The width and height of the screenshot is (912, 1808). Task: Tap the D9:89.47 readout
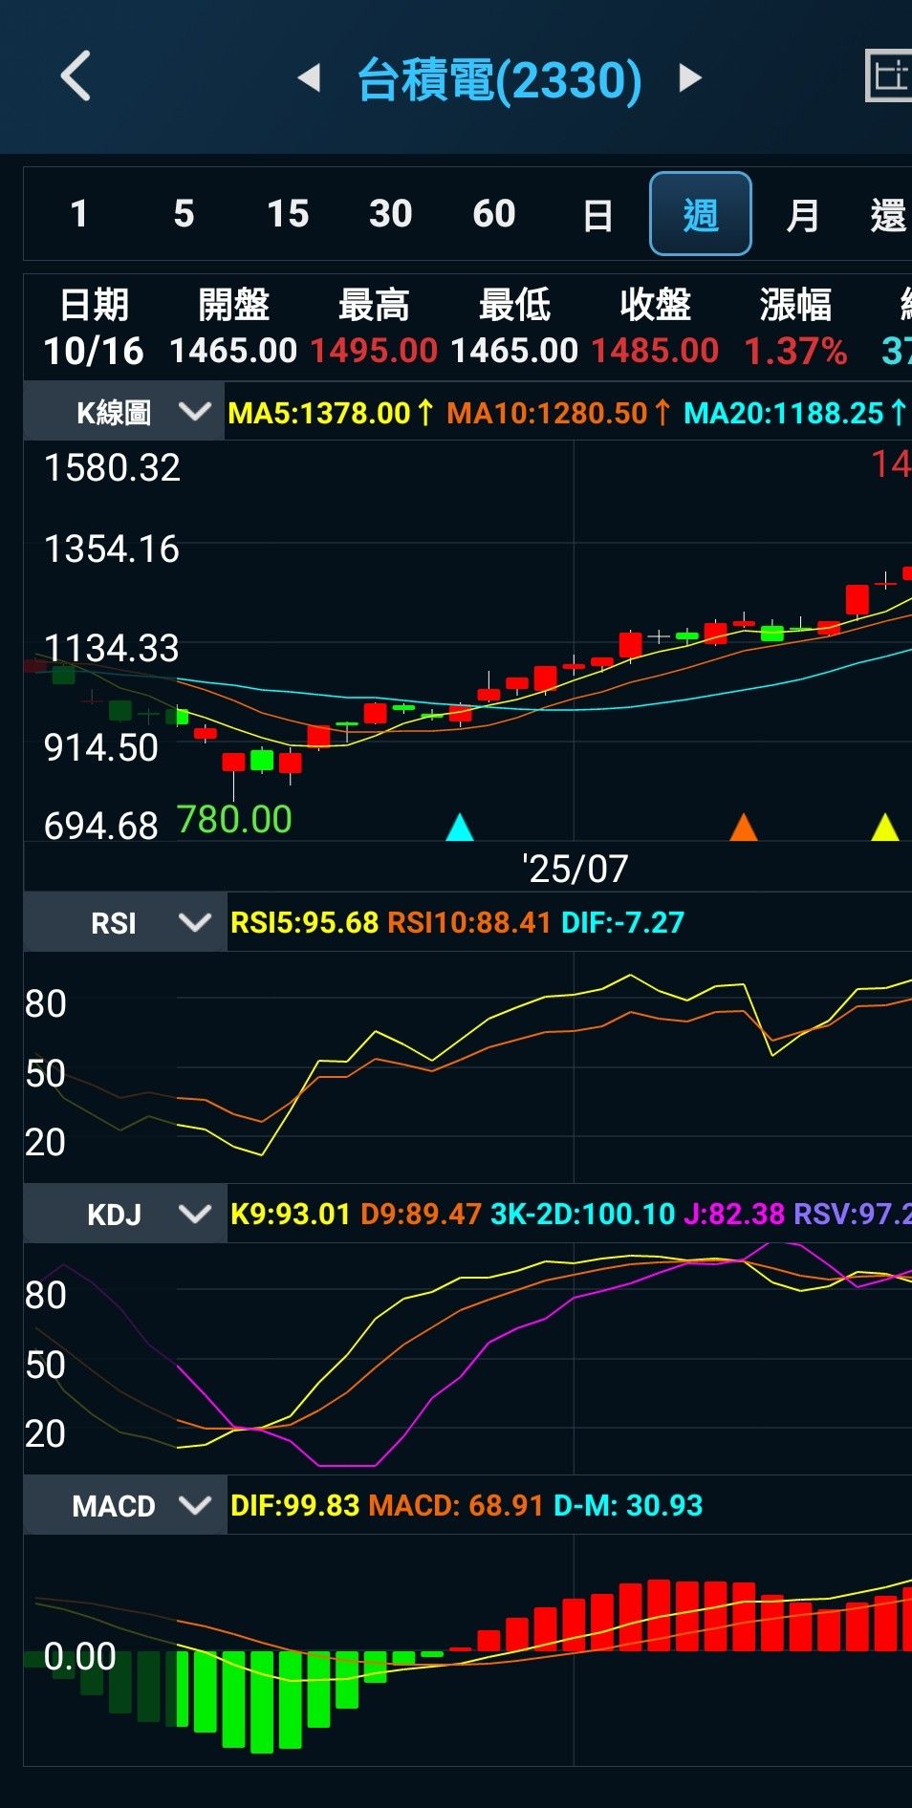click(x=421, y=1214)
